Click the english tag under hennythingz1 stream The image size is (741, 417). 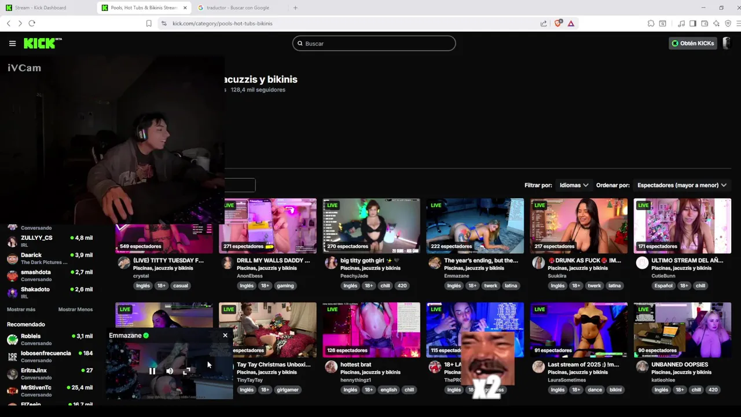point(388,390)
